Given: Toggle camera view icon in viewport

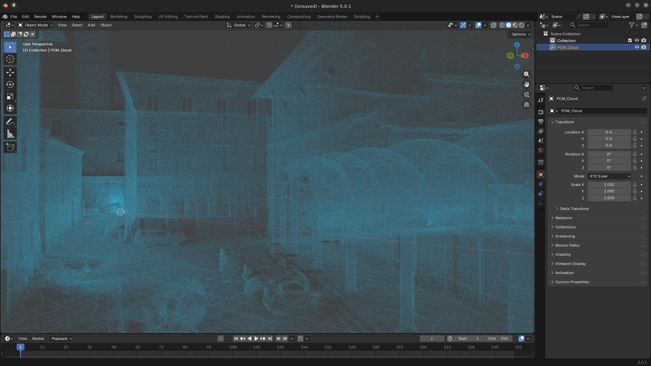Looking at the screenshot, I should [x=526, y=95].
